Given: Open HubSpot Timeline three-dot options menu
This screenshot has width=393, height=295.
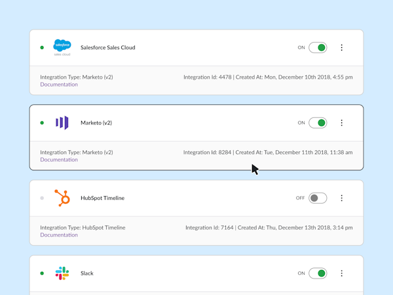Looking at the screenshot, I should (342, 198).
